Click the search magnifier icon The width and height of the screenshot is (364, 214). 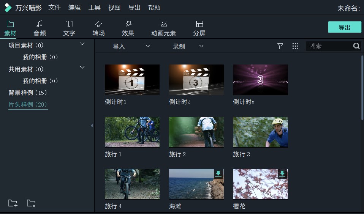[x=356, y=46]
